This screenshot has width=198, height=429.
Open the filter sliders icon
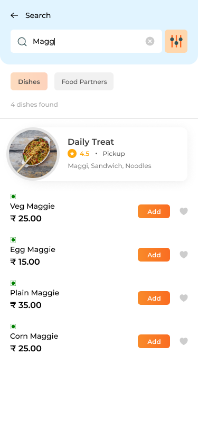pos(176,41)
